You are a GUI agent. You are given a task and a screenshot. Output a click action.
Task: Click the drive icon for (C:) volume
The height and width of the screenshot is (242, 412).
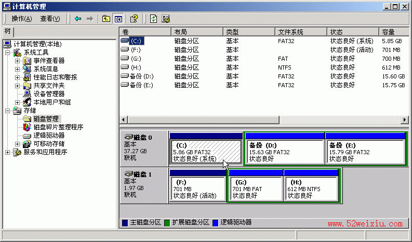125,41
